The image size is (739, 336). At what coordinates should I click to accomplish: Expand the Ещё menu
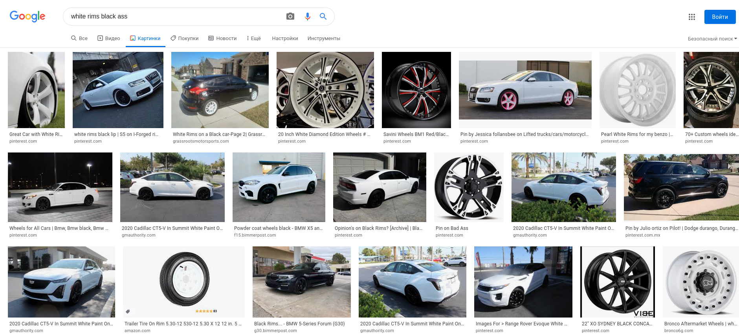click(x=253, y=39)
